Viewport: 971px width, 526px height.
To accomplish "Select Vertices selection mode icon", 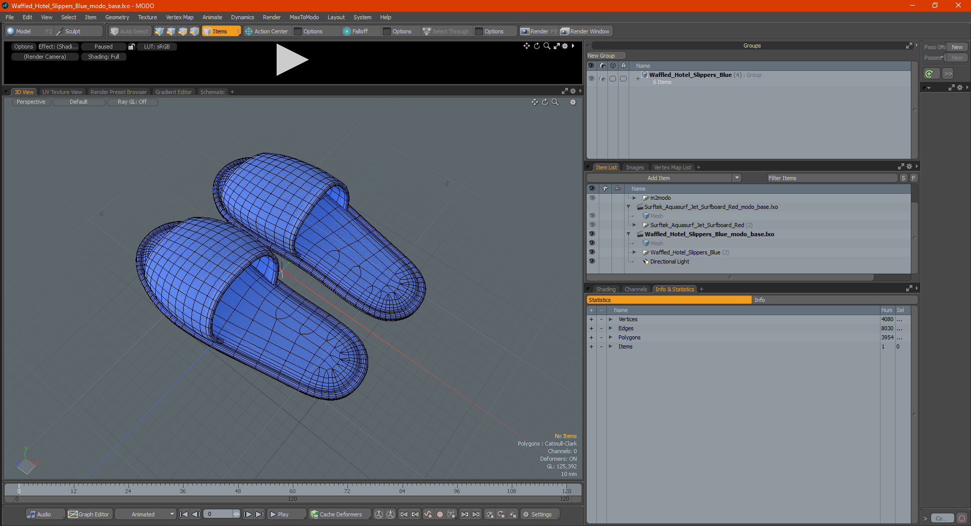I will [x=159, y=31].
